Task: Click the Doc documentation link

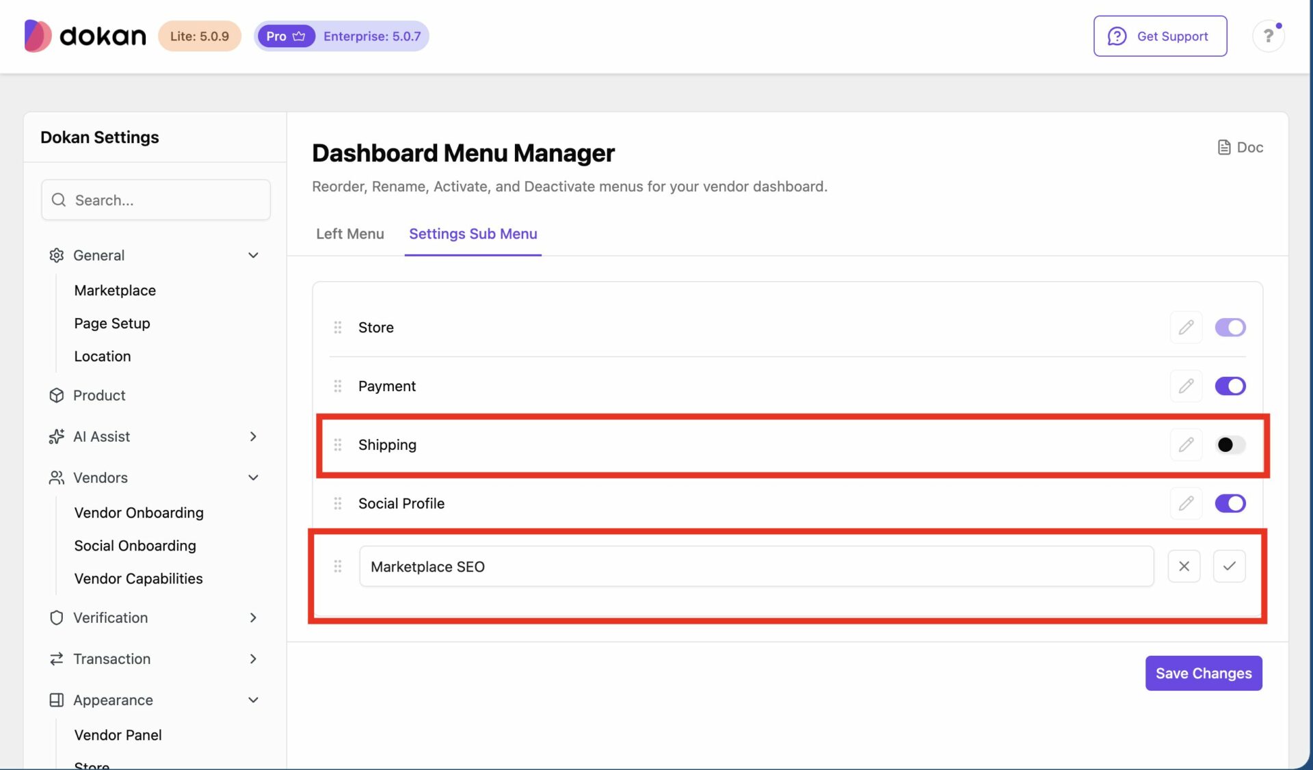Action: pyautogui.click(x=1240, y=147)
